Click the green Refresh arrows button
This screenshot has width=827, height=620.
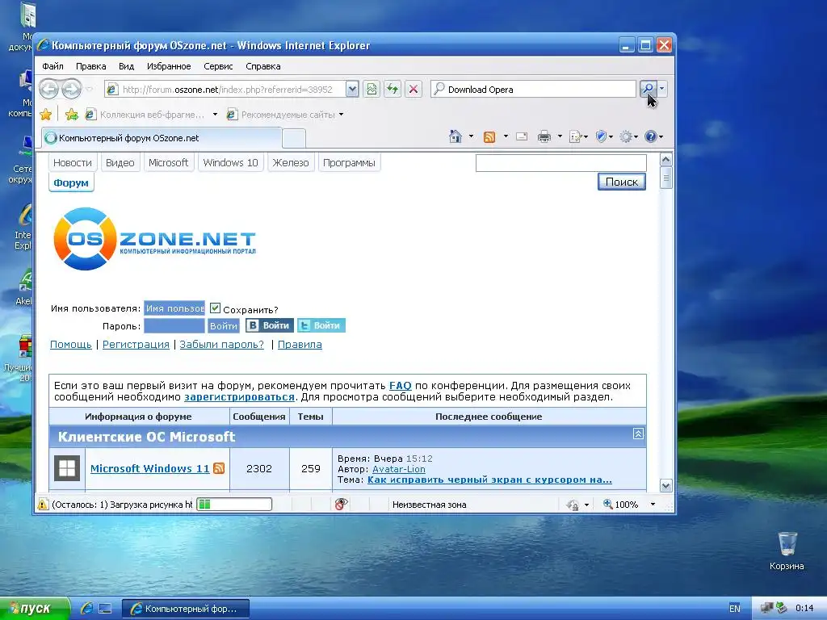pyautogui.click(x=393, y=89)
